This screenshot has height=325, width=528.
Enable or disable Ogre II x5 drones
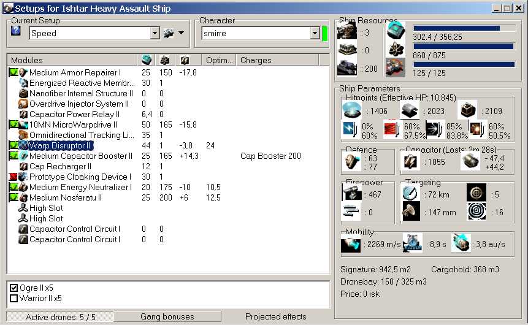14,288
